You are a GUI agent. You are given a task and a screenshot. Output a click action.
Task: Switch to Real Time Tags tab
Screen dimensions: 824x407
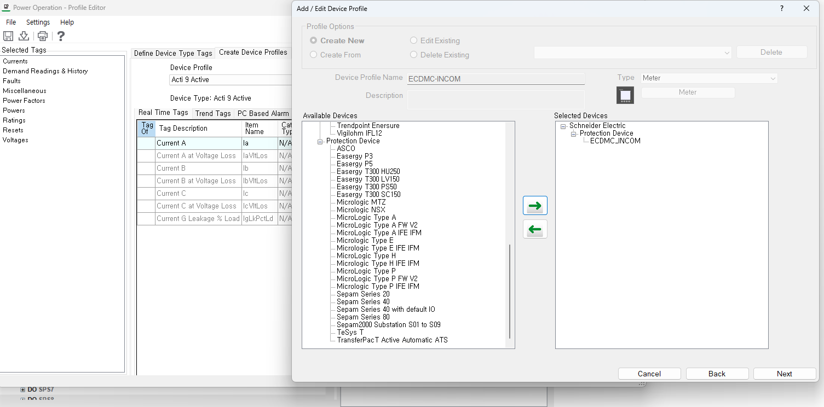pos(163,113)
